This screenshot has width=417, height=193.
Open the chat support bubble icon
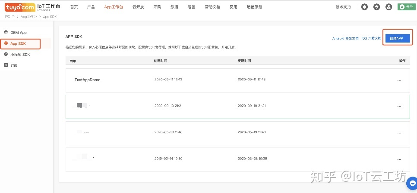click(411, 184)
